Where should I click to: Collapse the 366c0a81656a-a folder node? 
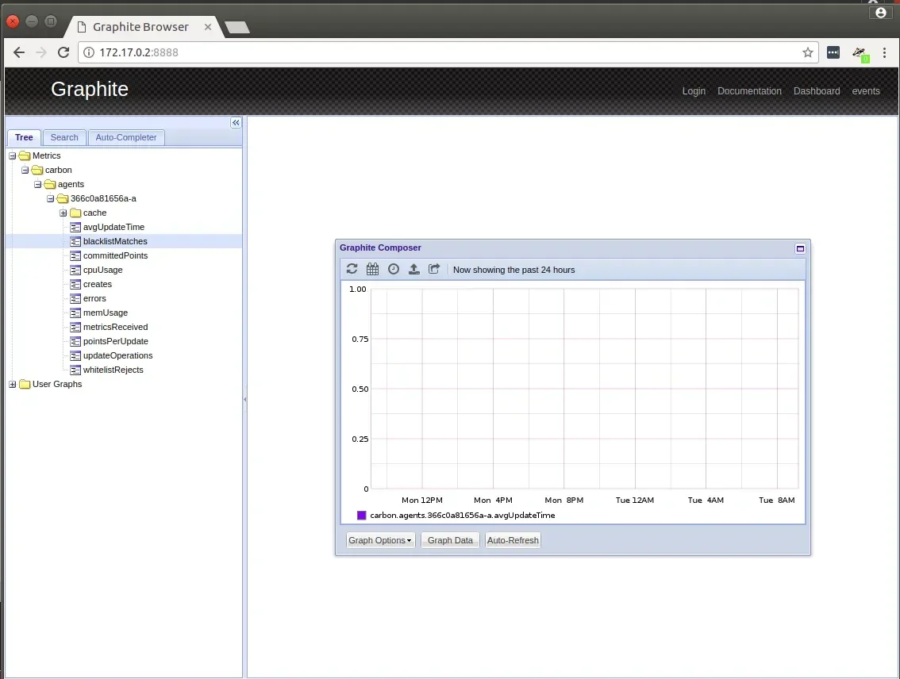tap(50, 199)
